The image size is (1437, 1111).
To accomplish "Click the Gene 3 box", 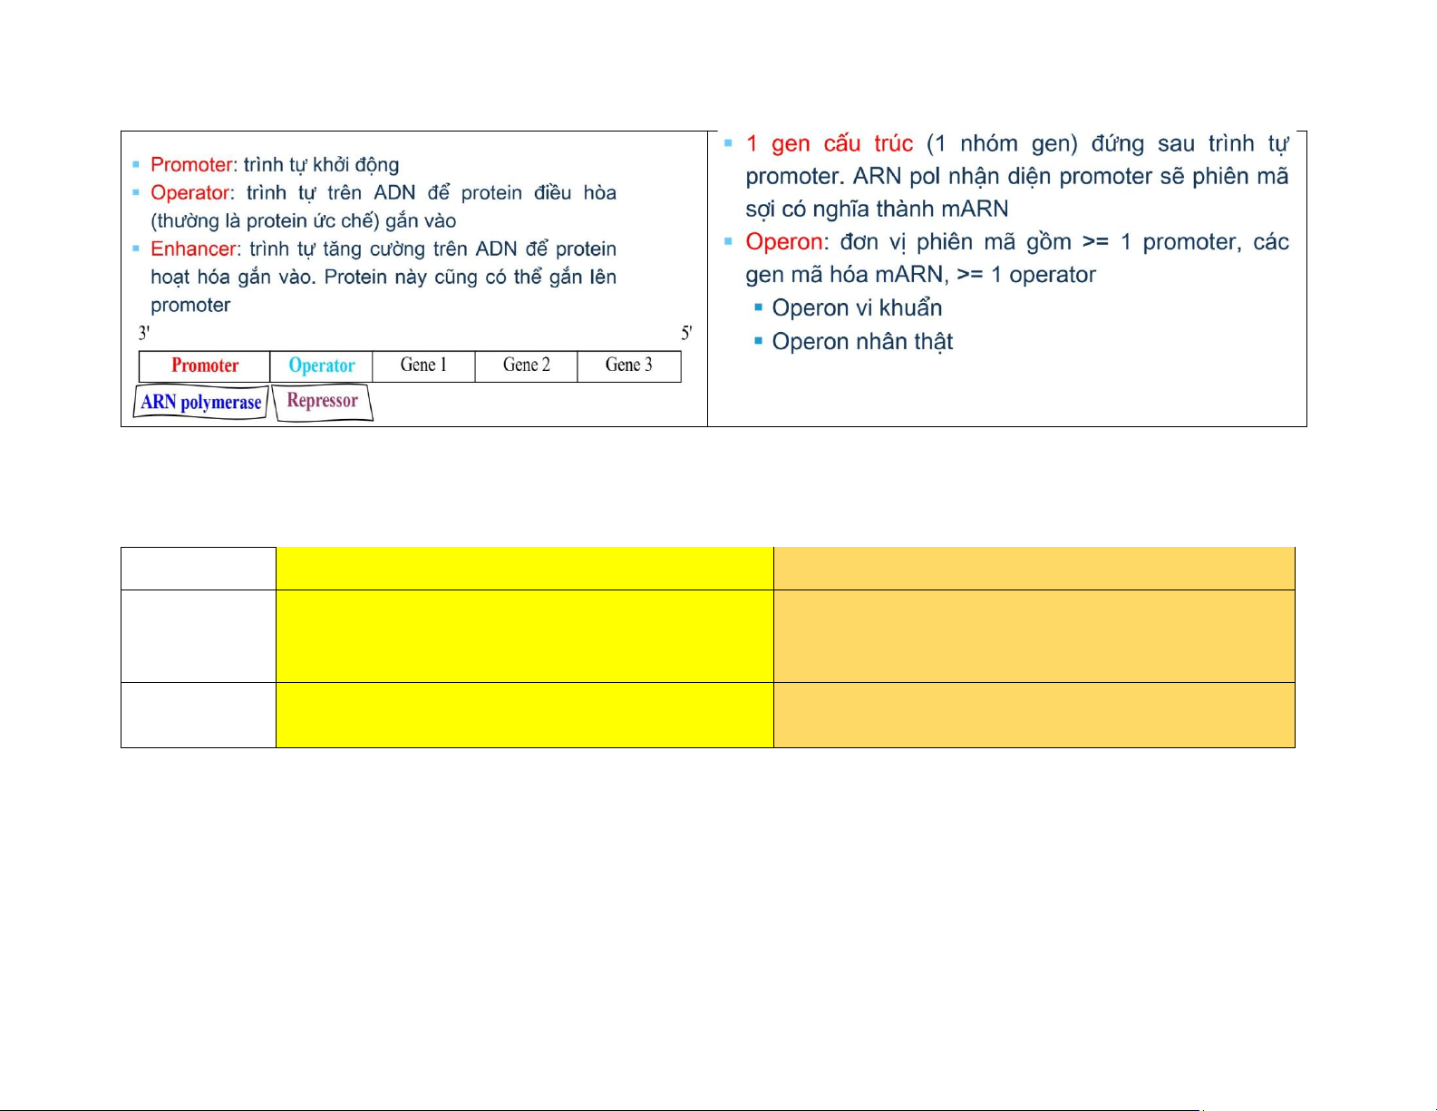I will (628, 365).
